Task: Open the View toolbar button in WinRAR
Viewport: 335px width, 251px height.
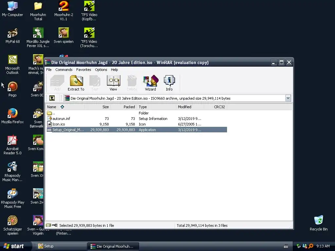Action: click(x=113, y=83)
